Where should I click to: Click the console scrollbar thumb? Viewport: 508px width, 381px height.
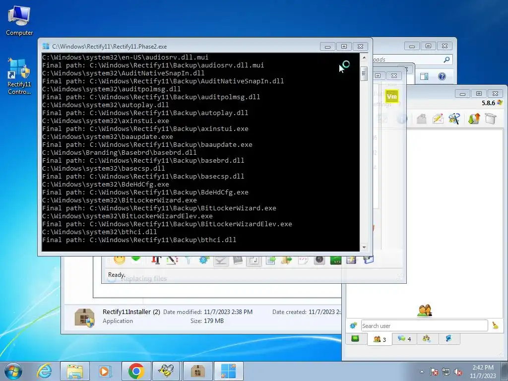click(x=364, y=73)
